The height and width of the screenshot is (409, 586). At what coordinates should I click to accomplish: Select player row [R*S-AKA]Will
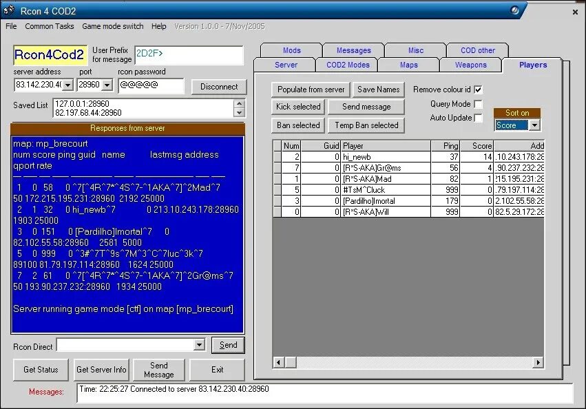pyautogui.click(x=408, y=212)
